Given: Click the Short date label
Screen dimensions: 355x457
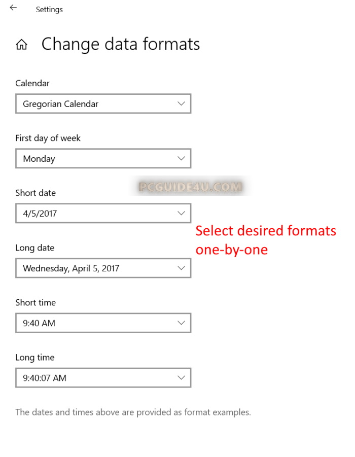Looking at the screenshot, I should coord(35,193).
